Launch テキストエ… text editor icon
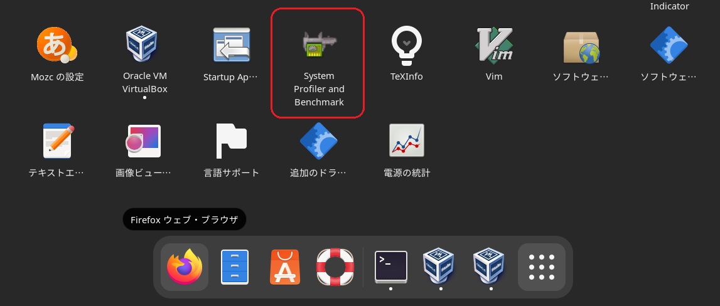The width and height of the screenshot is (720, 306). tap(57, 141)
